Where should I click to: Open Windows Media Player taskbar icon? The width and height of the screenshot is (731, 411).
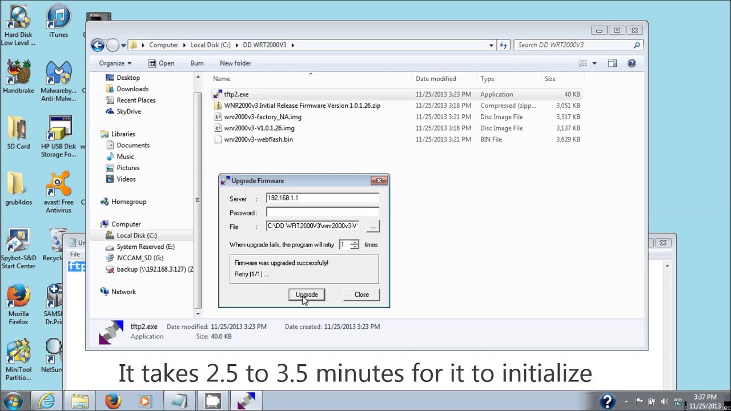[x=145, y=401]
